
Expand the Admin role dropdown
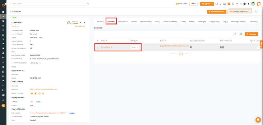[194, 4]
